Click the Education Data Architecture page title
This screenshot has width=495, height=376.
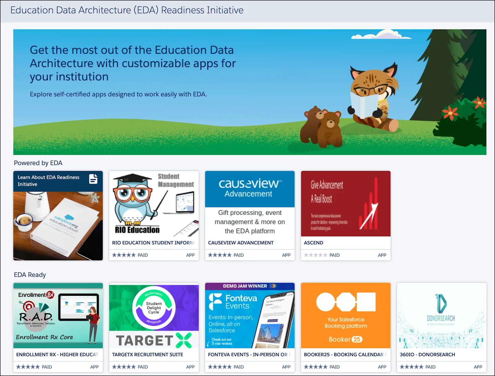tap(127, 10)
